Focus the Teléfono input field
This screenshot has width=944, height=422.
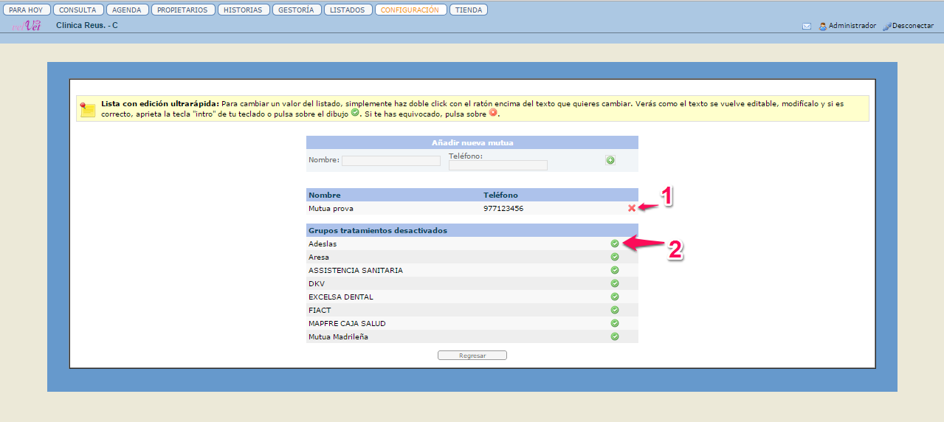498,165
